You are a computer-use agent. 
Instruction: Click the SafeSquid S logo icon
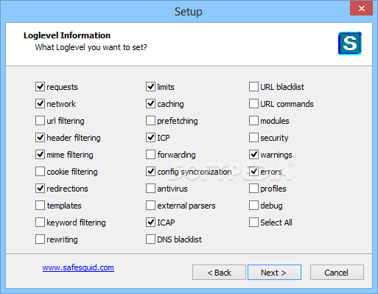pyautogui.click(x=350, y=43)
